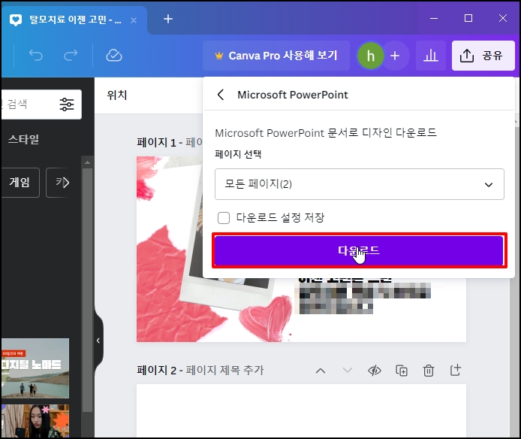Add collaborator with plus icon beside avatar
Viewport: 521px width, 439px height.
pyautogui.click(x=395, y=56)
